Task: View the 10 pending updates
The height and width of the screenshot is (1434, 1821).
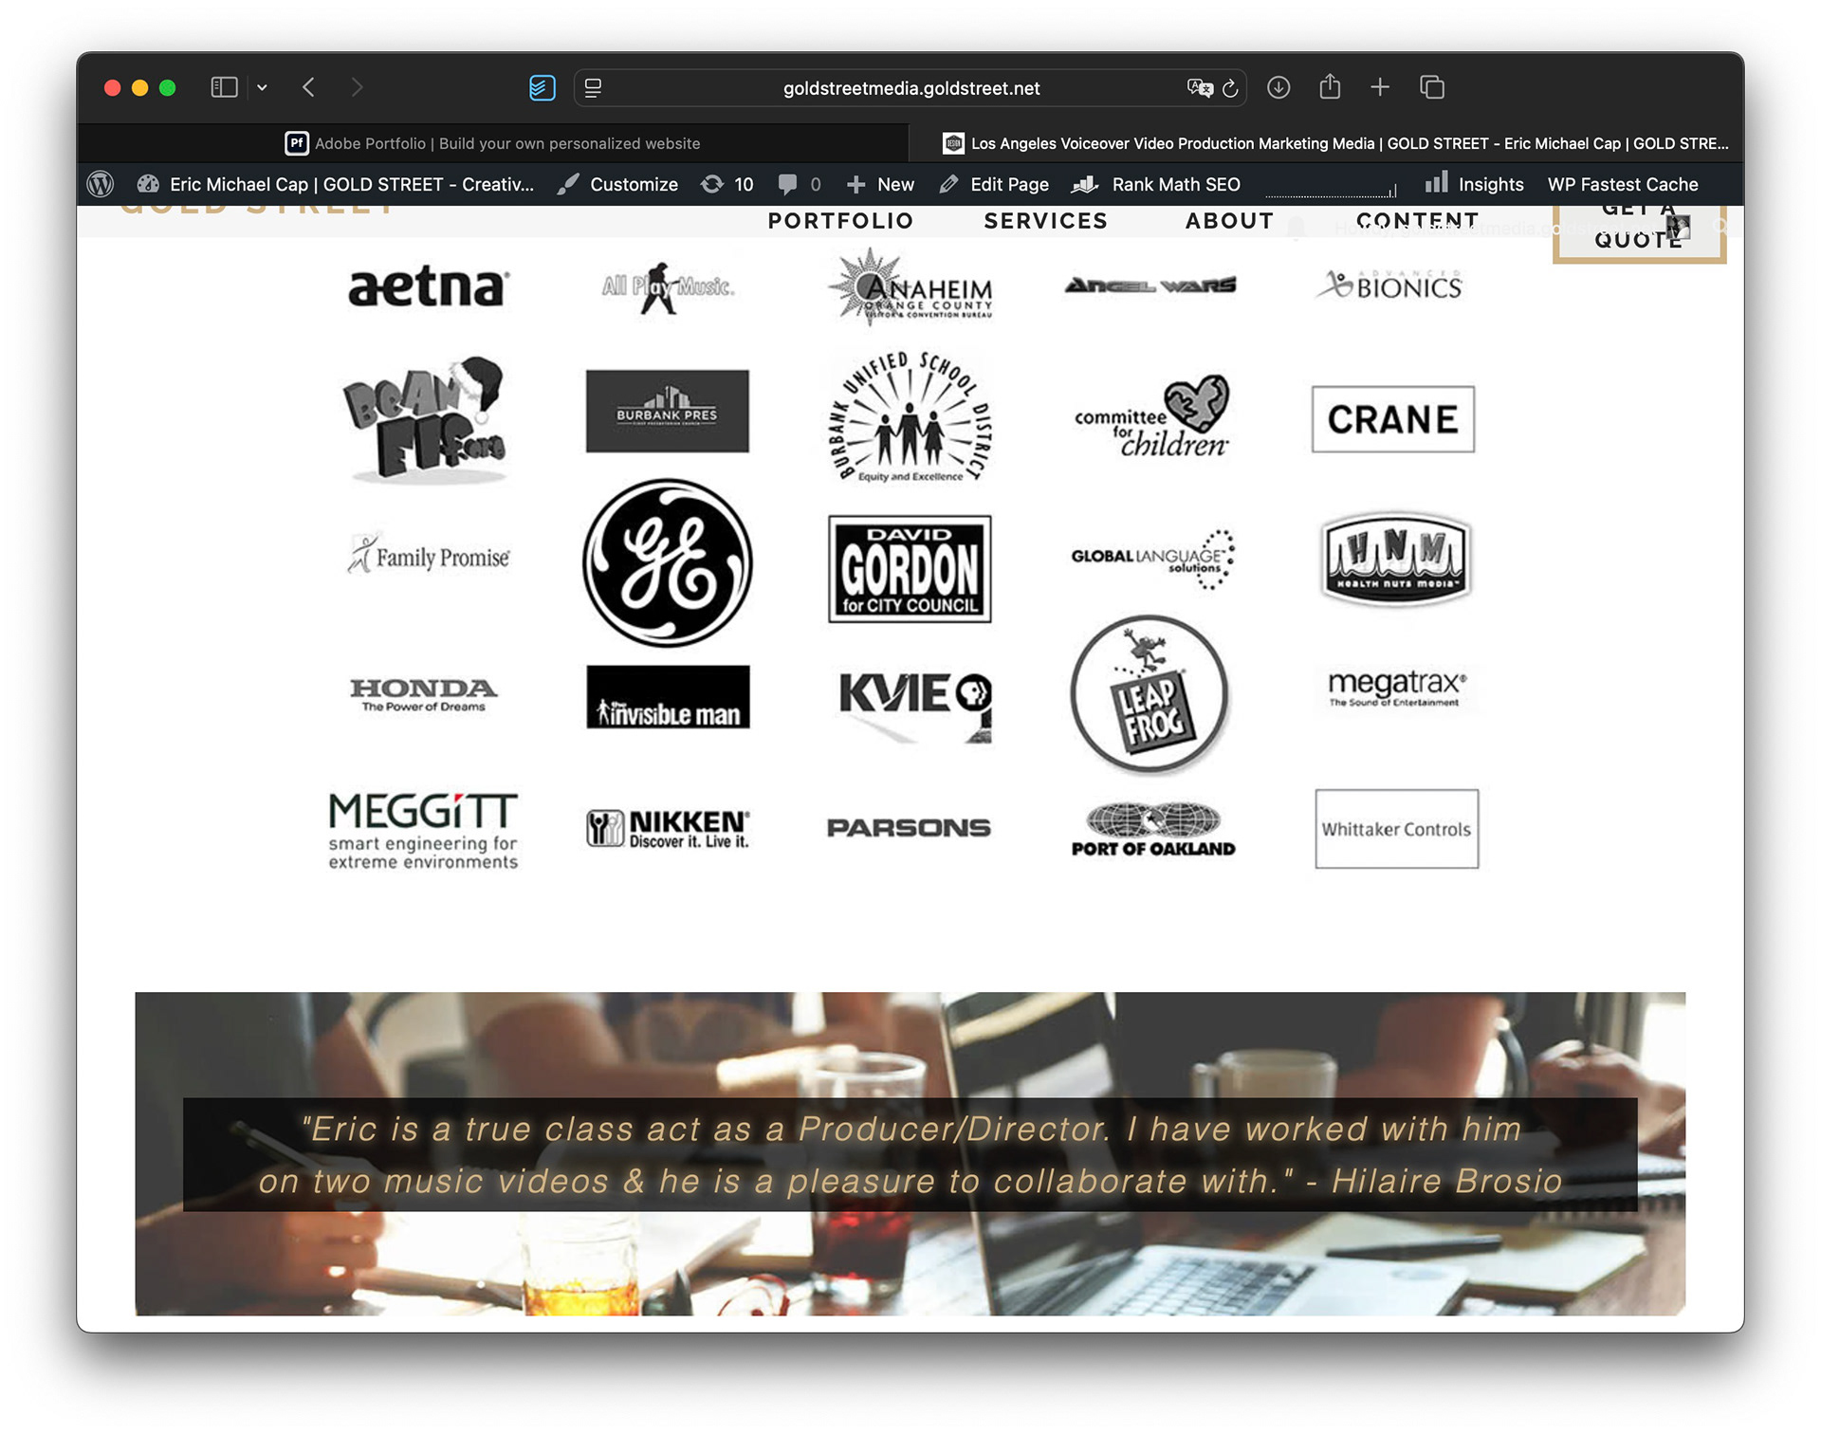Action: (x=727, y=184)
